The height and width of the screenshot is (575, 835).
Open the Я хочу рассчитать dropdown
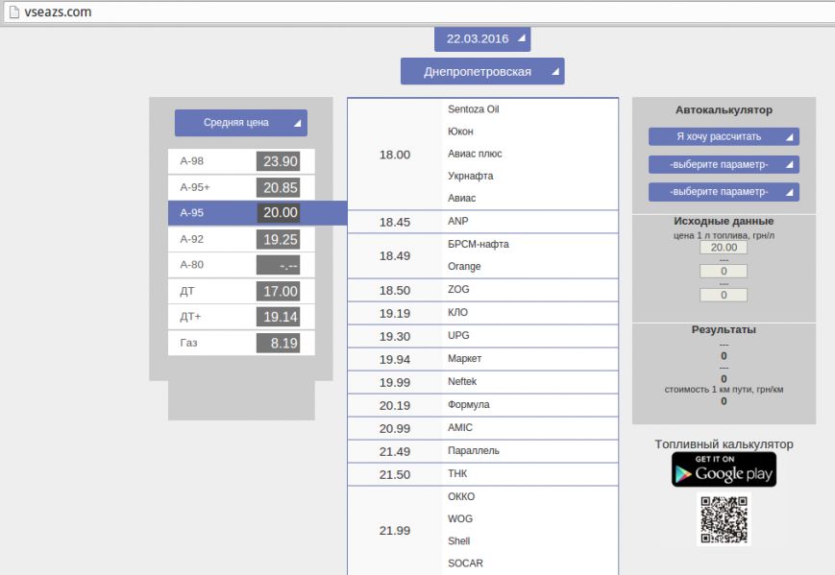(724, 136)
